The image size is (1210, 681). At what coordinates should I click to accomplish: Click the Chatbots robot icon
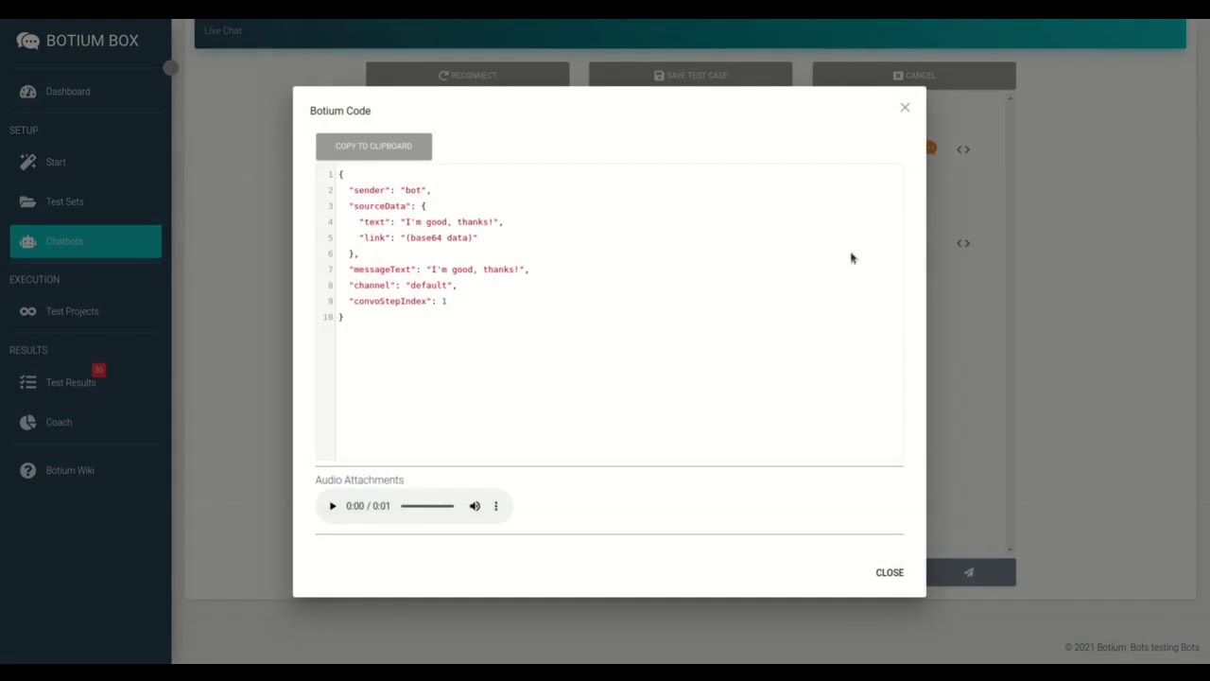point(27,241)
